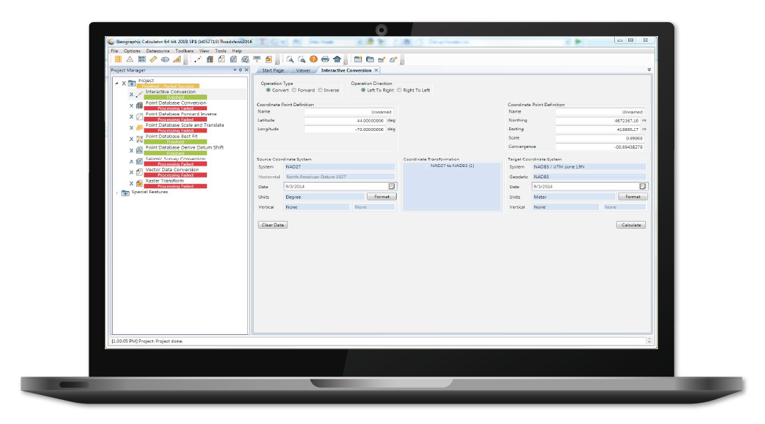Expand the Special Features tree node
This screenshot has width=765, height=424.
pos(117,193)
